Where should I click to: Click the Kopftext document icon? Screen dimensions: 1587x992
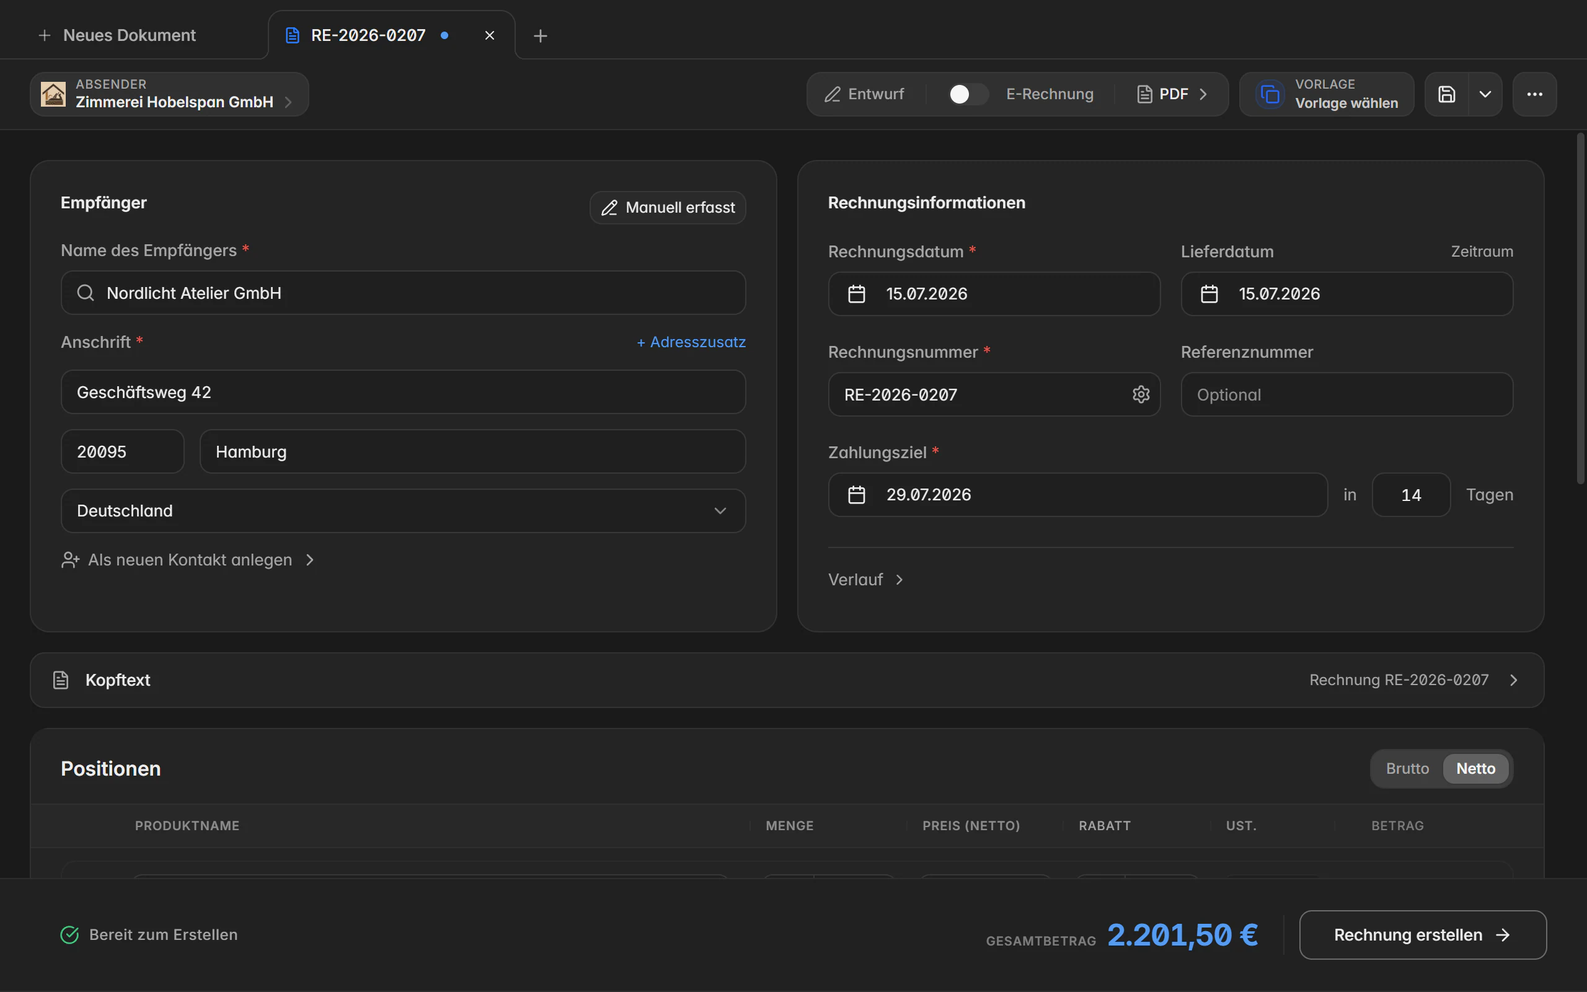click(x=60, y=680)
